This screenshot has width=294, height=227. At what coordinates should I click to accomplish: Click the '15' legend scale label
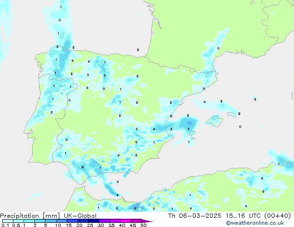pyautogui.click(x=69, y=225)
